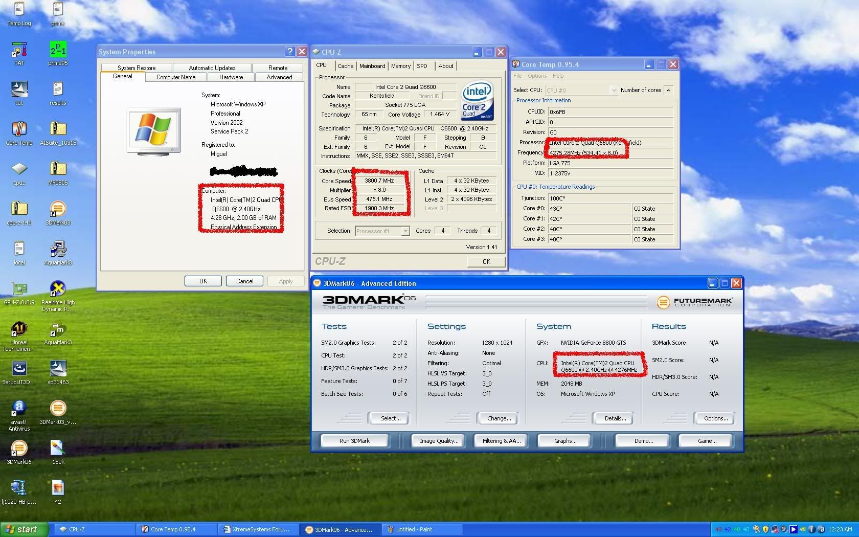
Task: Open the Memory tab in CPU-Z
Action: 400,66
